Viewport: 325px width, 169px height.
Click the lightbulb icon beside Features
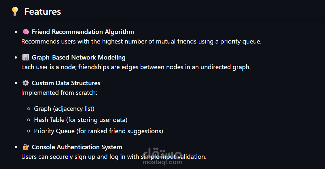pyautogui.click(x=15, y=12)
